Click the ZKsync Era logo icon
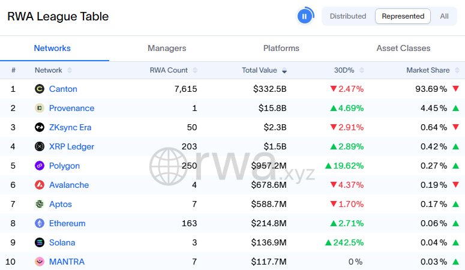This screenshot has height=270, width=465. coord(40,127)
